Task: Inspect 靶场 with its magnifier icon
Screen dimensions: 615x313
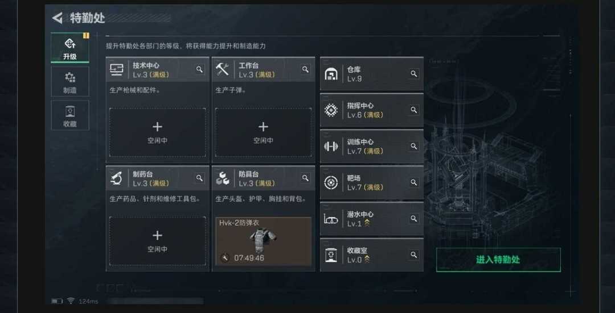Action: pyautogui.click(x=414, y=182)
